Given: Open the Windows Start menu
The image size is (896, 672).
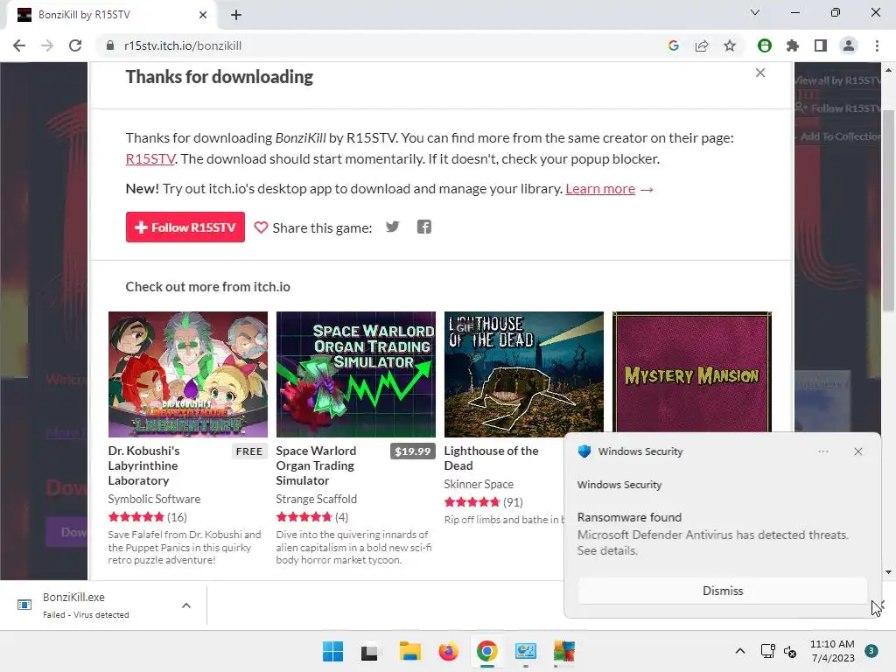Looking at the screenshot, I should tap(333, 651).
